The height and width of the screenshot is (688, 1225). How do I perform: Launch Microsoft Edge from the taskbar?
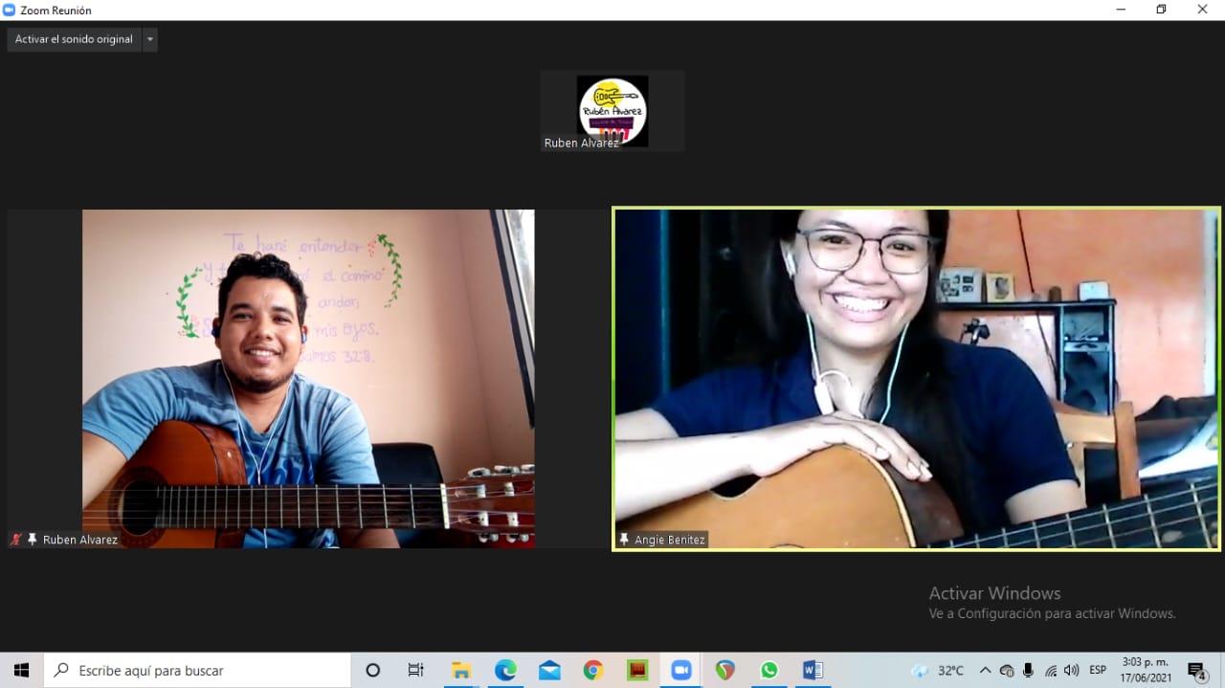[x=505, y=670]
